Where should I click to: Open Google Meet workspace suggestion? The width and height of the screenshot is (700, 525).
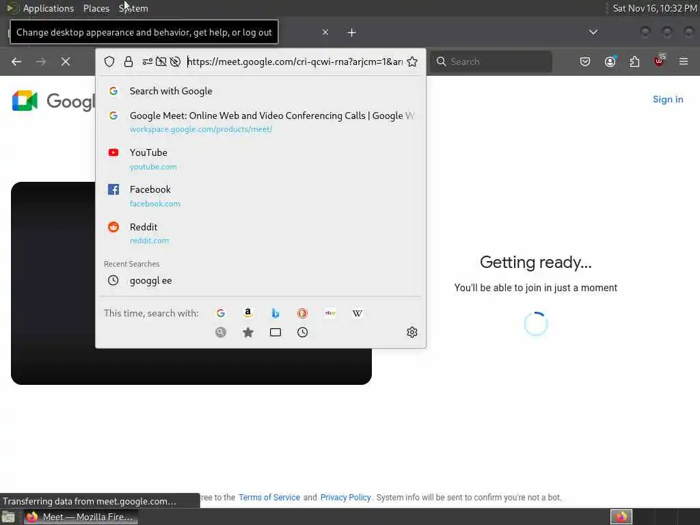260,122
